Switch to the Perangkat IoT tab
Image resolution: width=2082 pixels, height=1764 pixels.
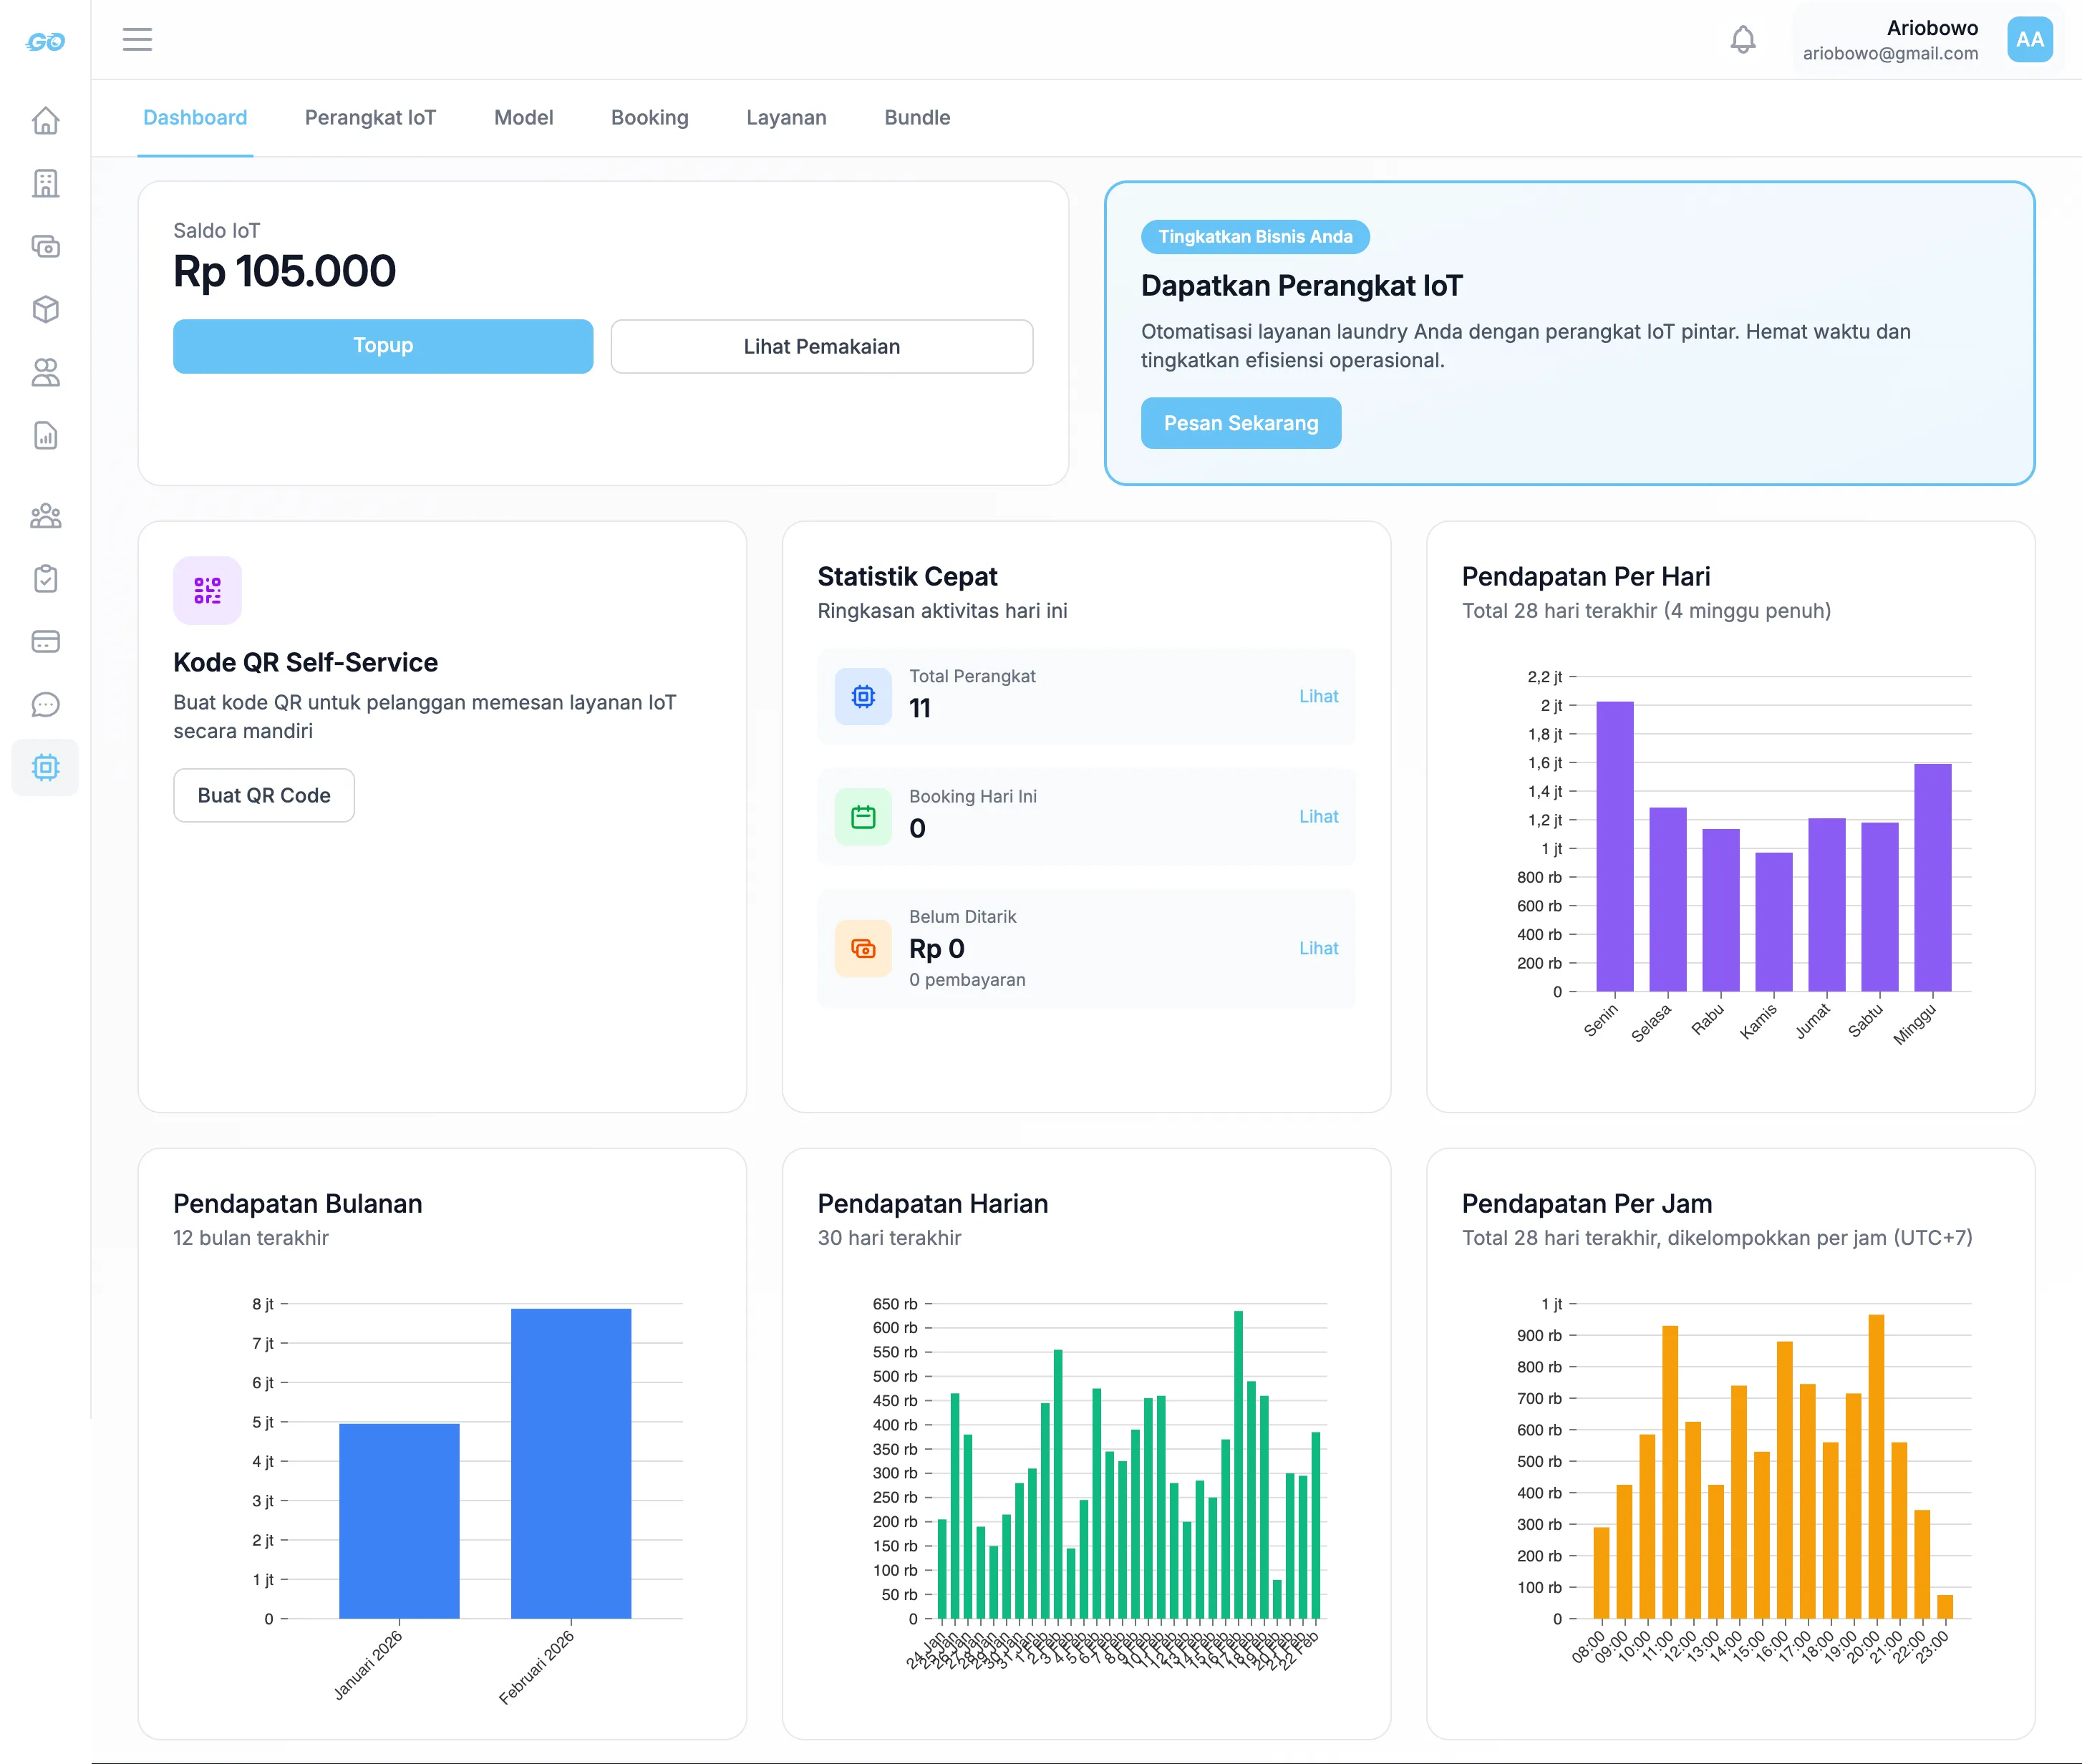[370, 118]
